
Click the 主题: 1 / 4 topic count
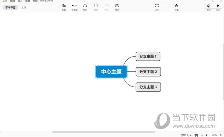(186, 135)
